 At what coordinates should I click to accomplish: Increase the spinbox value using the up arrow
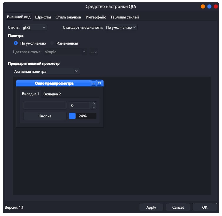(x=94, y=103)
